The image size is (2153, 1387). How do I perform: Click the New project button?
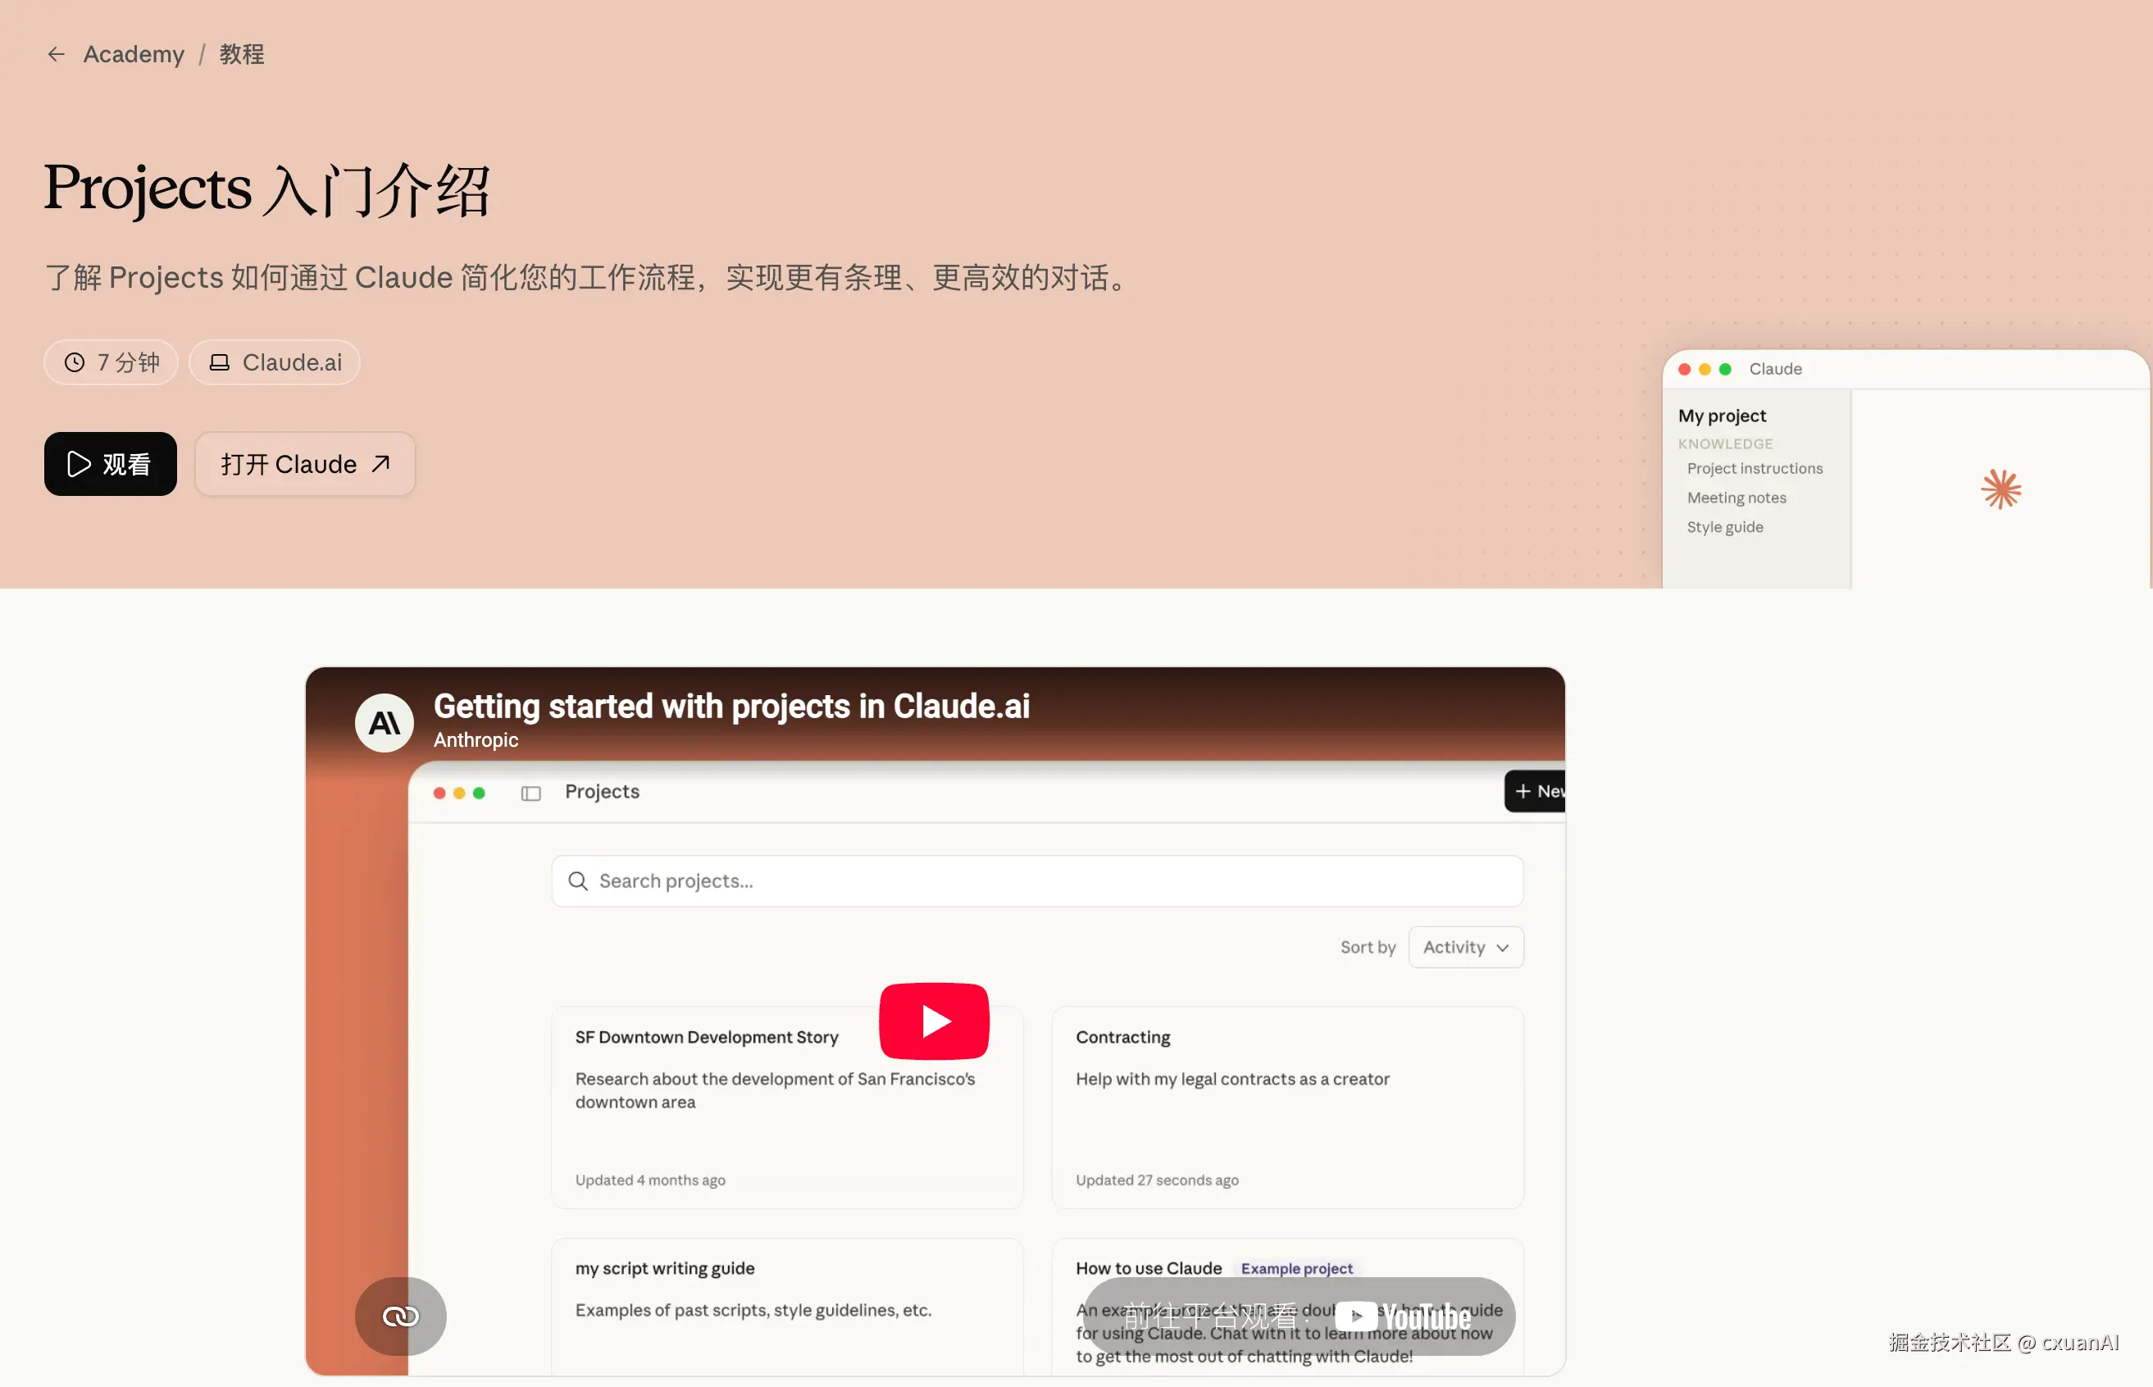pyautogui.click(x=1535, y=791)
